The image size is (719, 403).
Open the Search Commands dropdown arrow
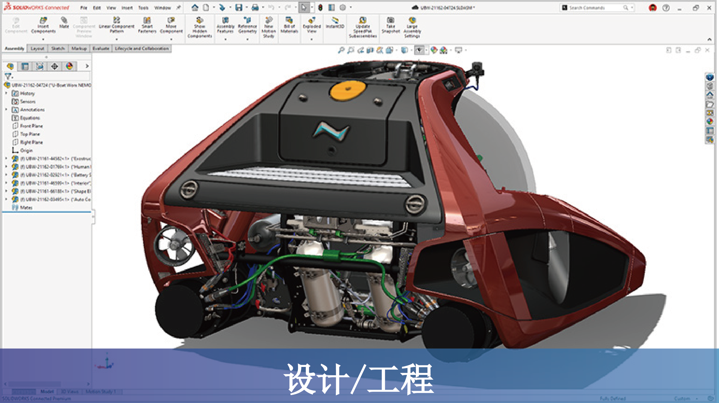(632, 8)
